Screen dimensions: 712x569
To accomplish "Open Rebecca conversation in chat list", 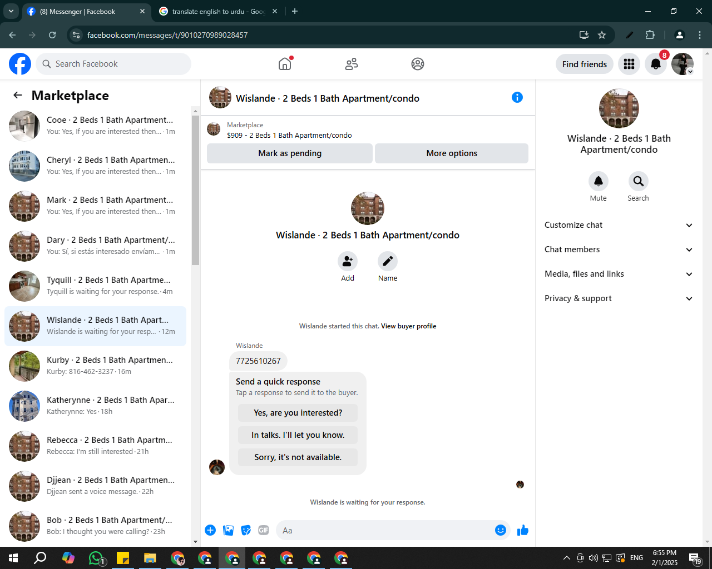I will [95, 446].
